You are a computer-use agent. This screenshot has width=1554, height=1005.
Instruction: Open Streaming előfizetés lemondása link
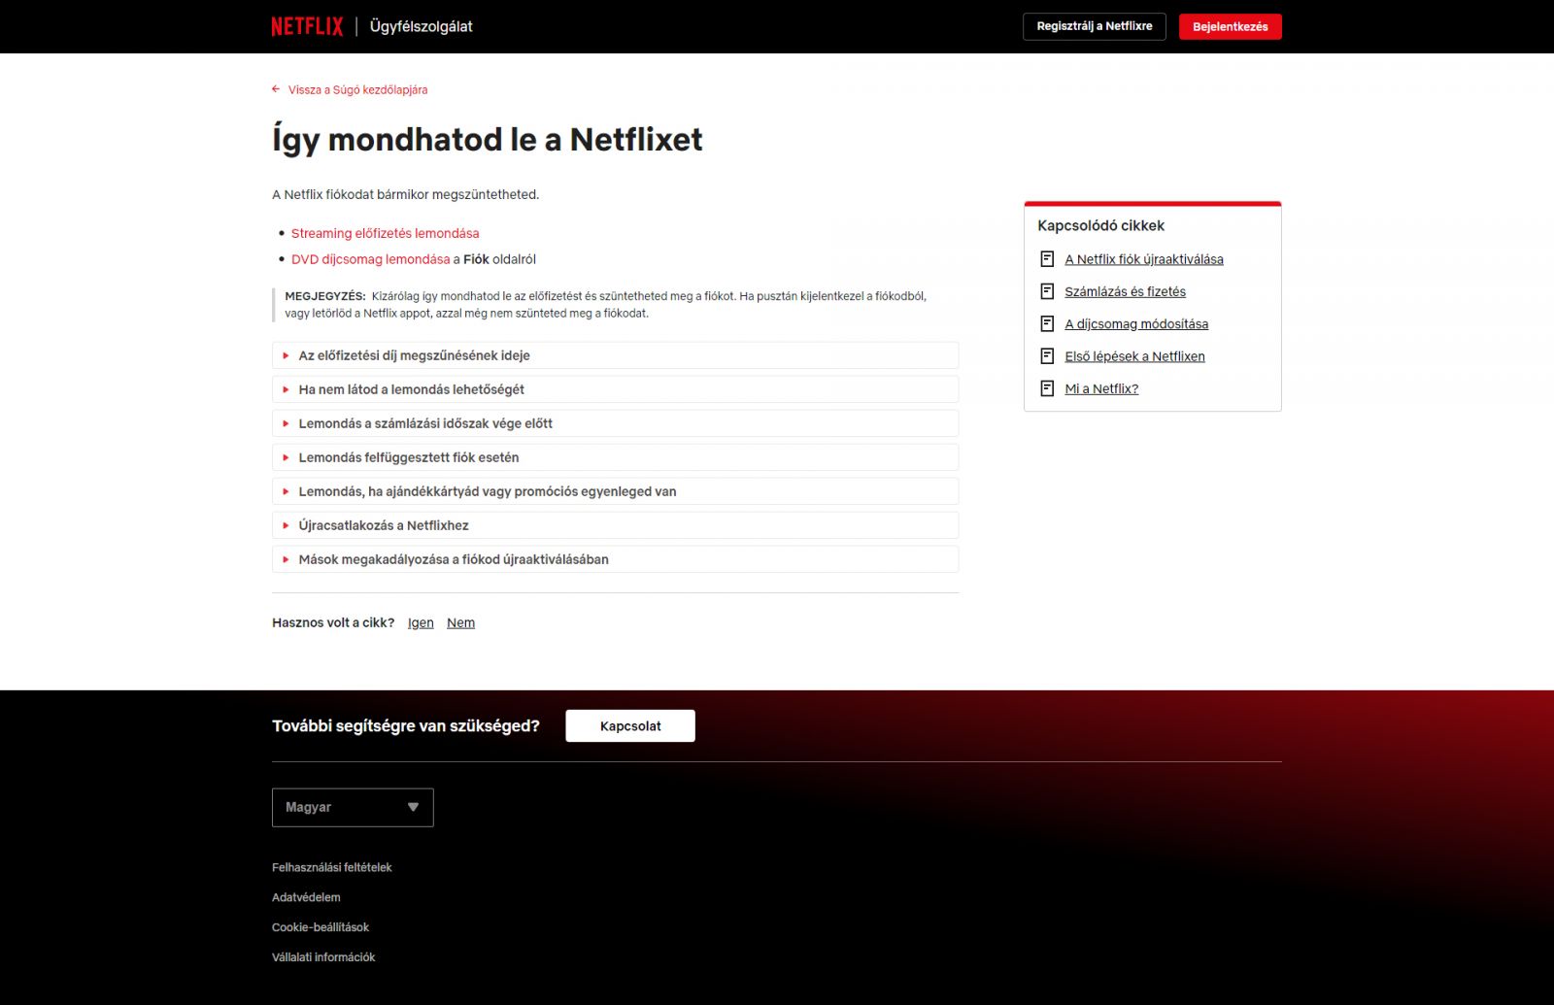point(384,233)
